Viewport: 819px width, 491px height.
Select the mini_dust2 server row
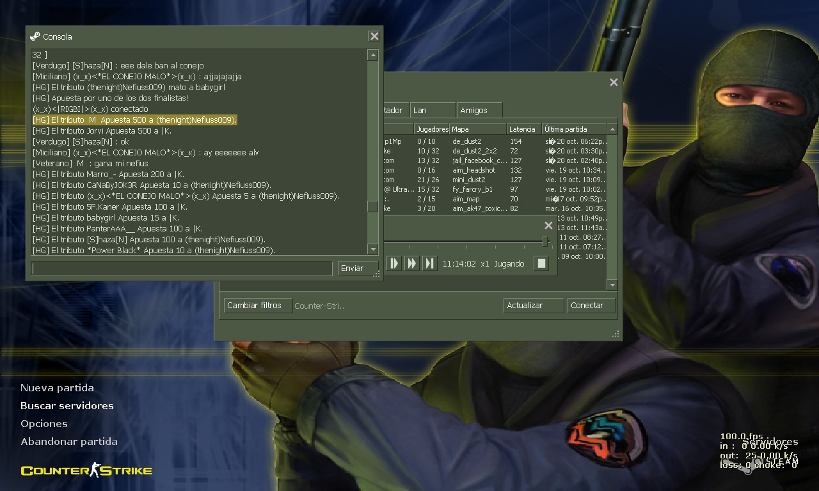pos(495,180)
